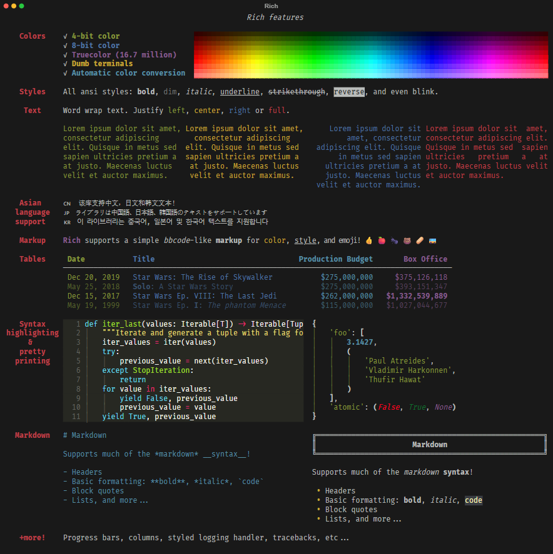Click the red italic "False" value
This screenshot has width=553, height=554.
[389, 407]
